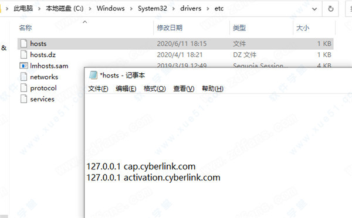The width and height of the screenshot is (352, 218).
Task: Click the Notepad icon in title bar
Action: (x=93, y=75)
